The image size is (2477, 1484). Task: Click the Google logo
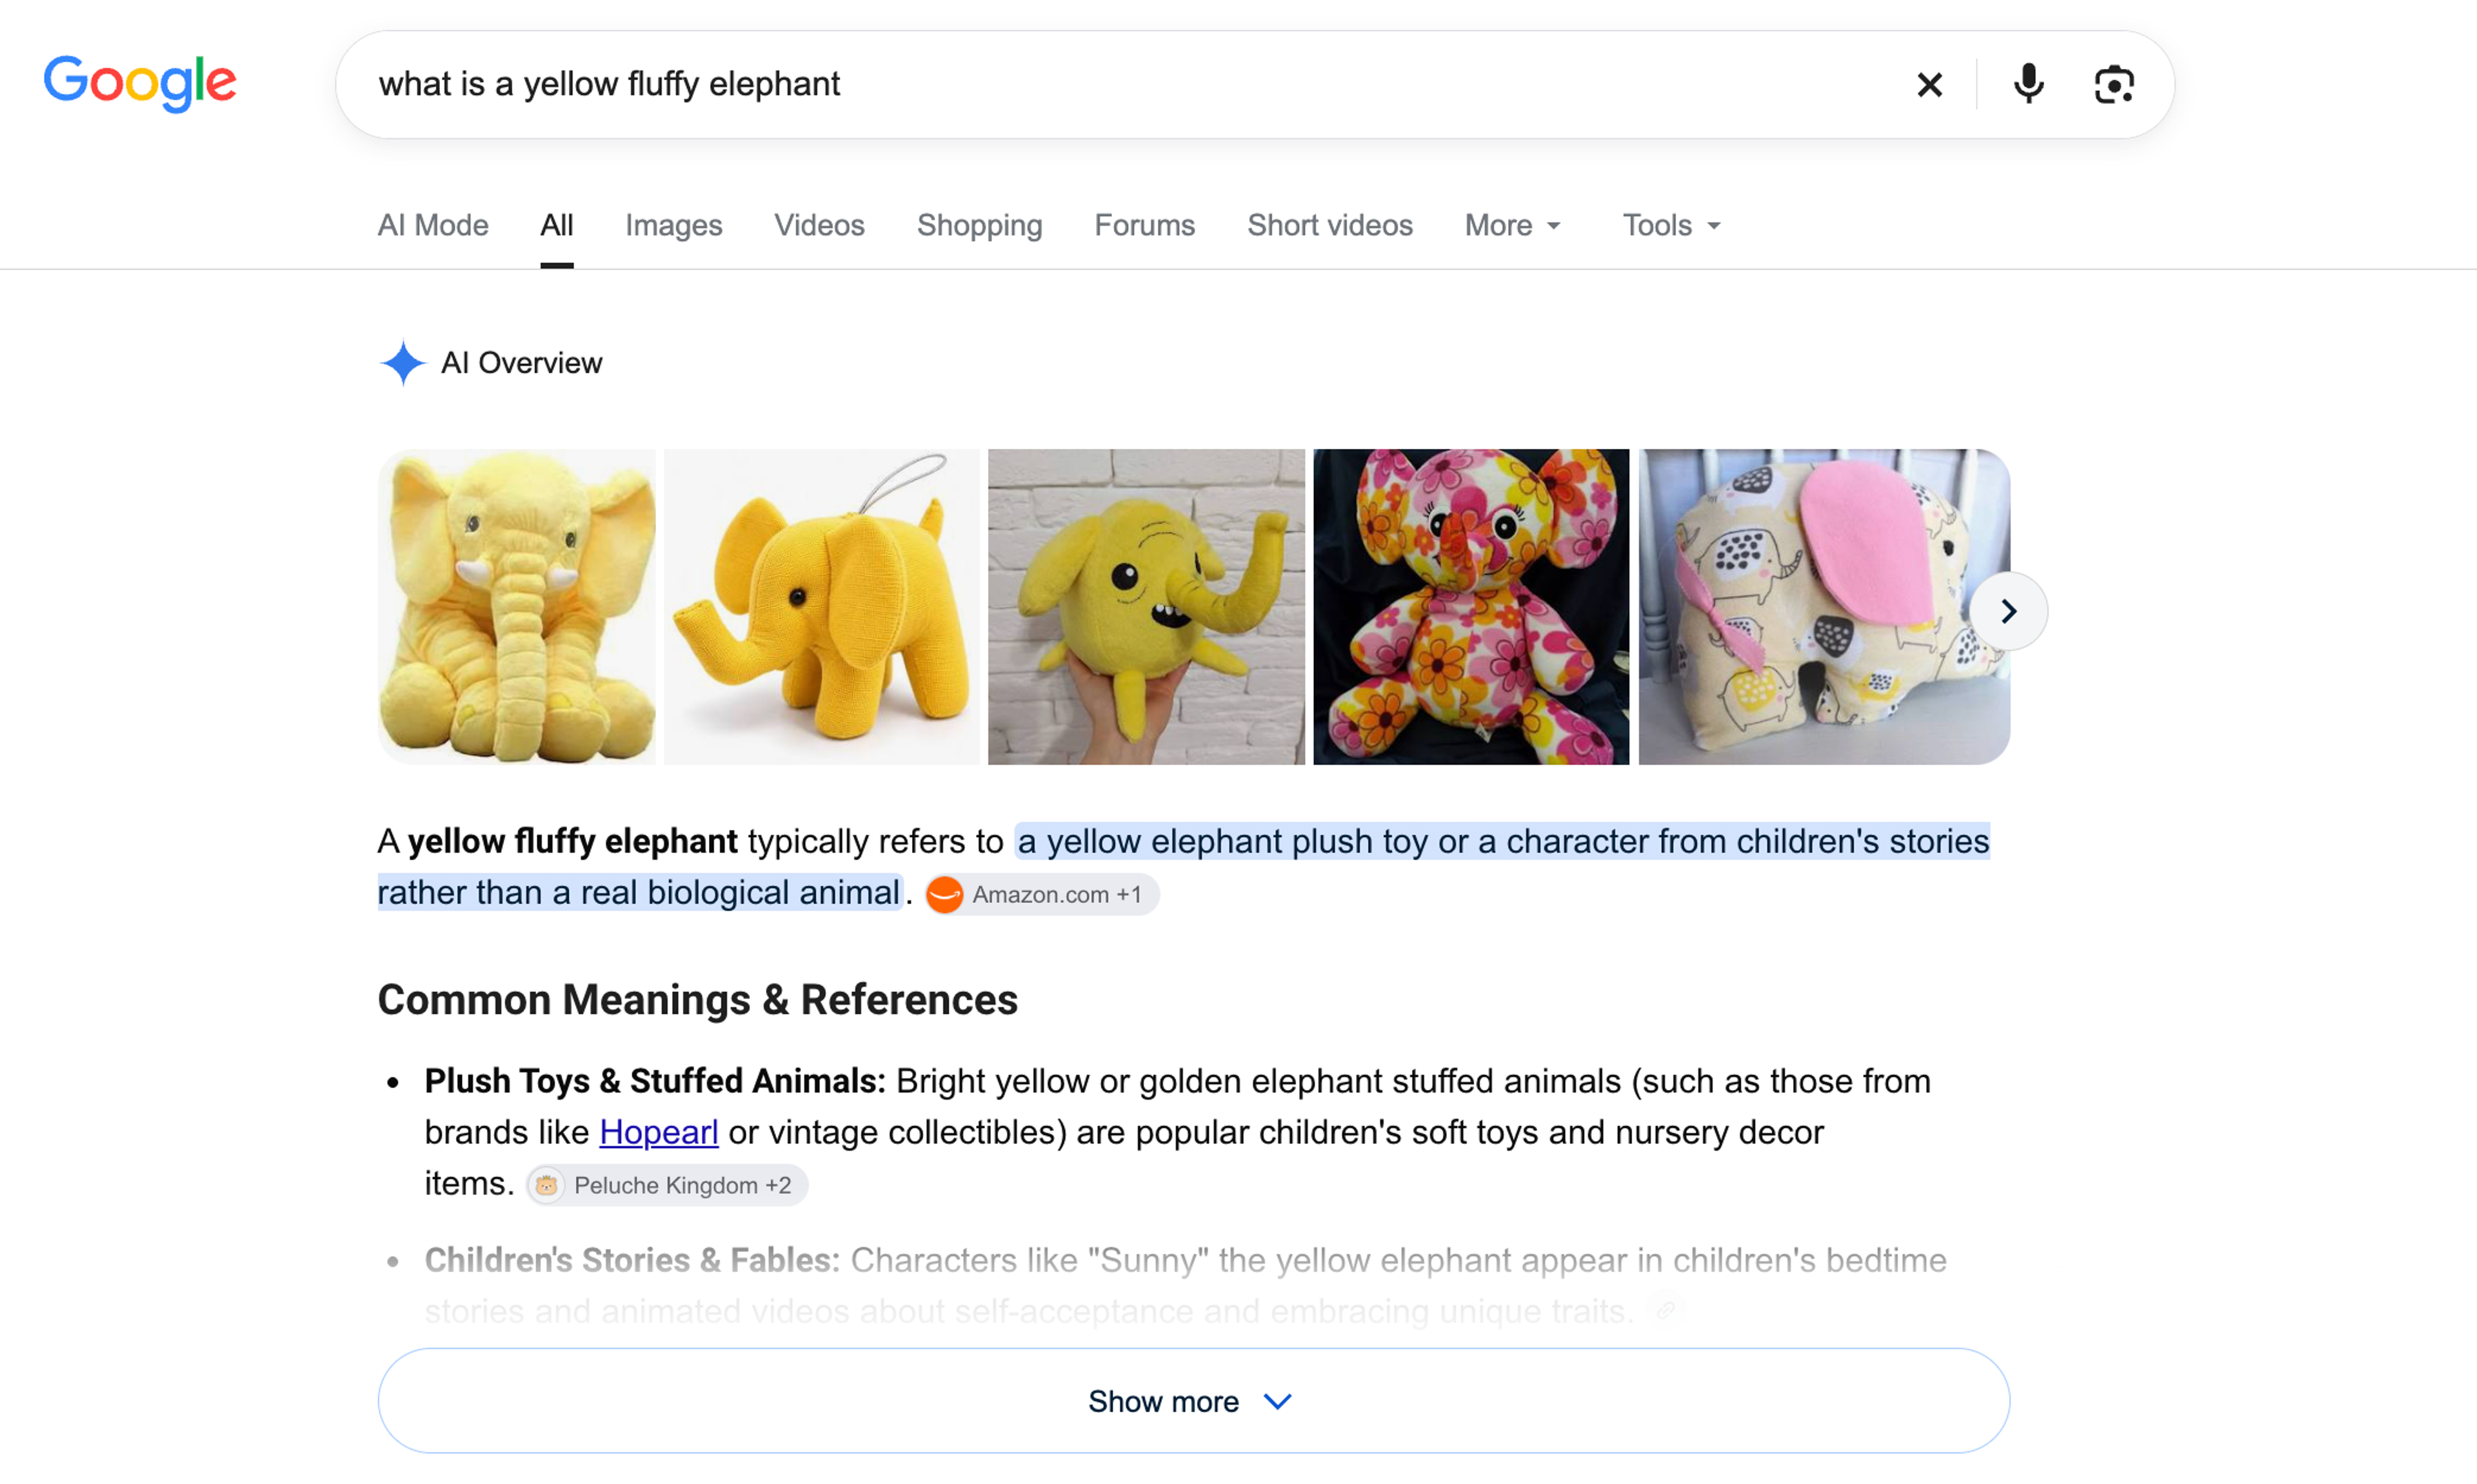[140, 83]
